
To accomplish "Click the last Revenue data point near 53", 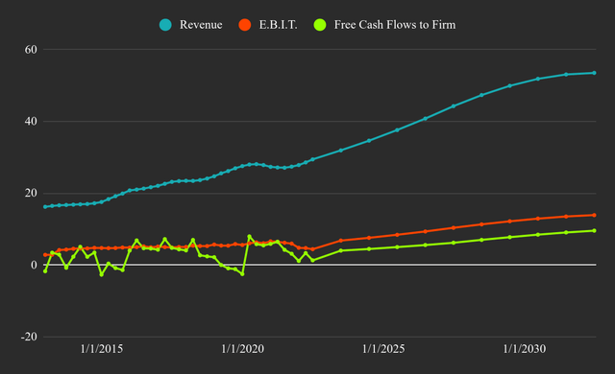I will [594, 73].
